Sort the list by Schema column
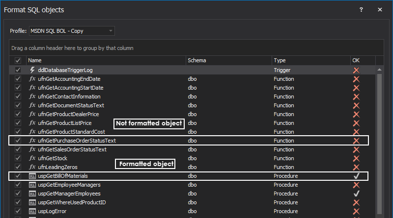This screenshot has width=393, height=218. point(228,60)
